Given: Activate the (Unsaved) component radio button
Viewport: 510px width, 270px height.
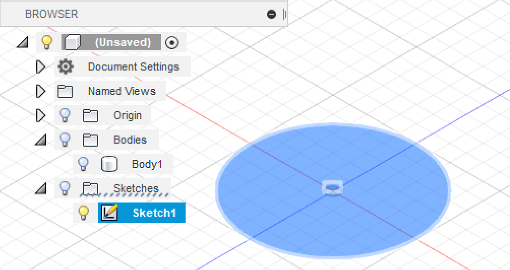Looking at the screenshot, I should (x=172, y=43).
